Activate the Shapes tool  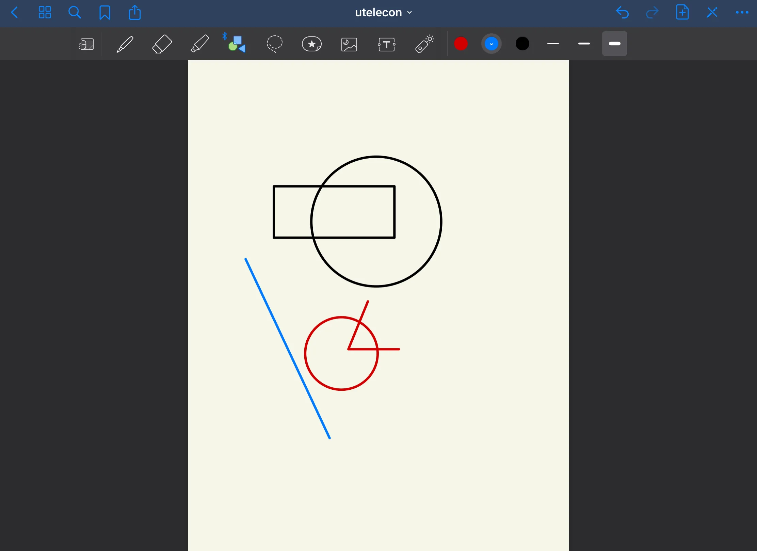point(237,44)
